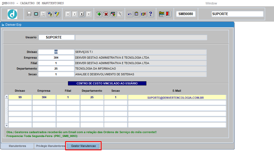Click the Enter Query flashlight icon
The image size is (274, 161).
pyautogui.click(x=50, y=14)
